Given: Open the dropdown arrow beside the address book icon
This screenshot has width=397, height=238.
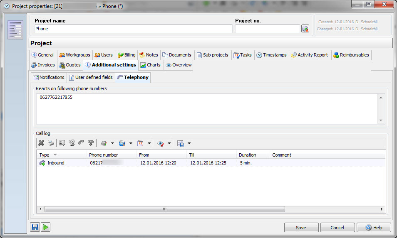Looking at the screenshot, I should click(x=112, y=144).
